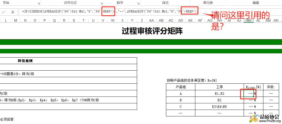282x124 pixels.
Task: Select column header Y
Action: click(x=132, y=20)
